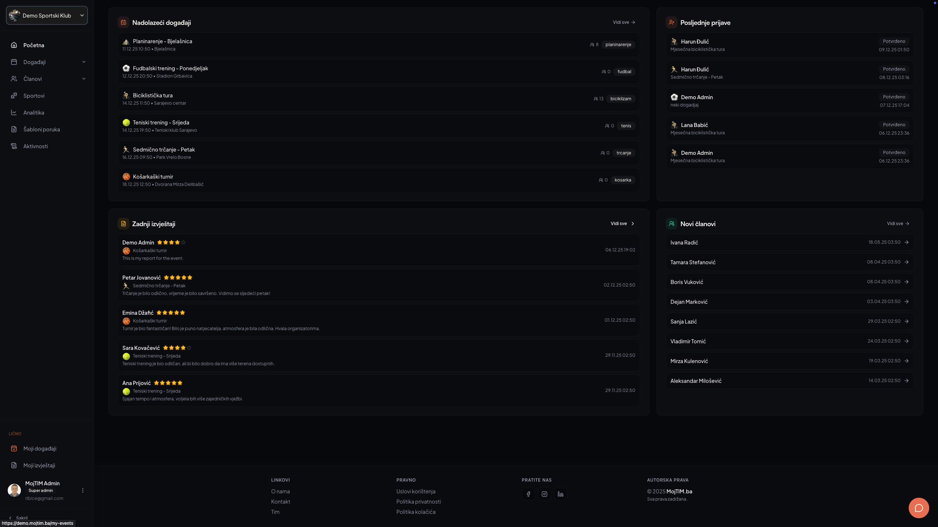Viewport: 938px width, 527px height.
Task: Open the Moji izvještaji document icon
Action: [x=14, y=465]
